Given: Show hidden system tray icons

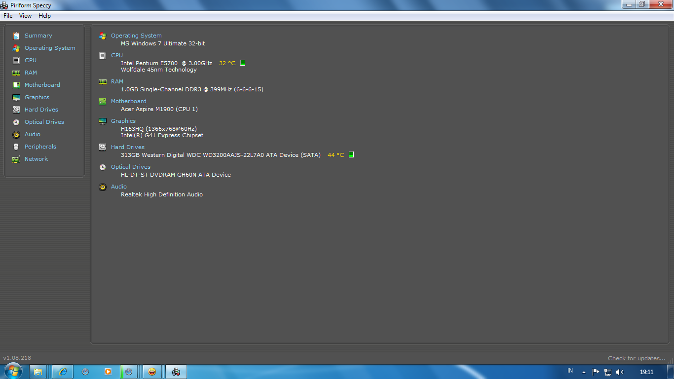Looking at the screenshot, I should click(x=584, y=372).
